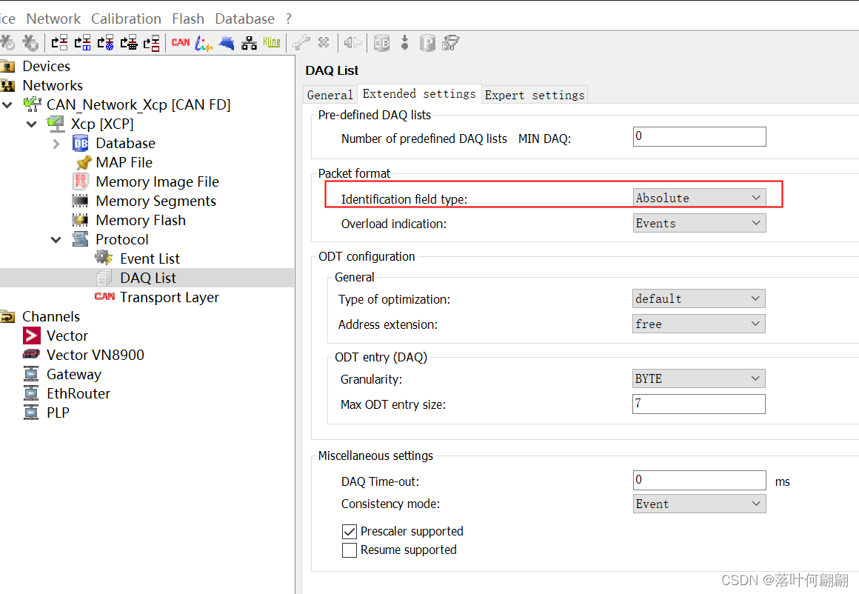Click the Database DB icon in tree

(81, 144)
